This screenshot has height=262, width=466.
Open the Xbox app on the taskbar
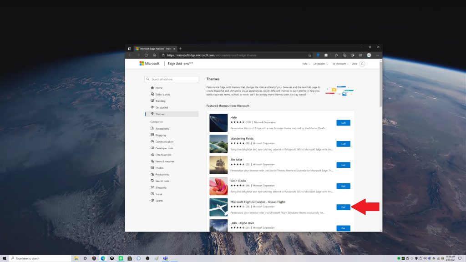[112, 258]
